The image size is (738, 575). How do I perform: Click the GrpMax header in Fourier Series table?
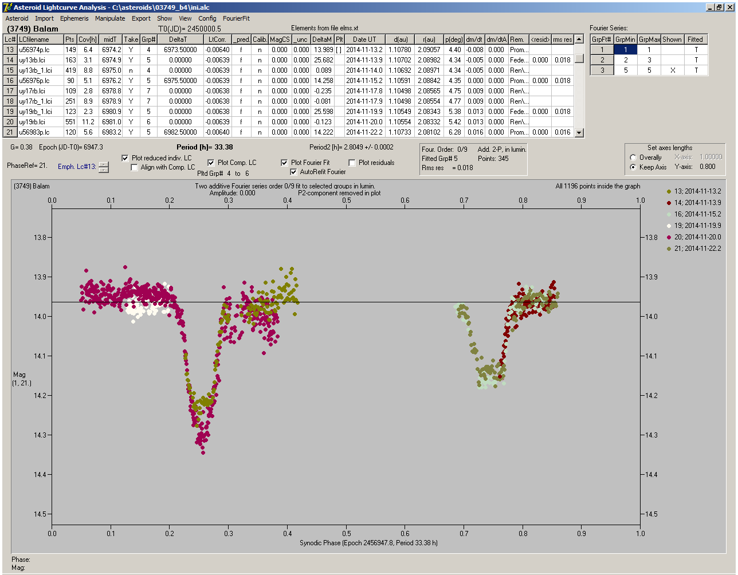[649, 40]
